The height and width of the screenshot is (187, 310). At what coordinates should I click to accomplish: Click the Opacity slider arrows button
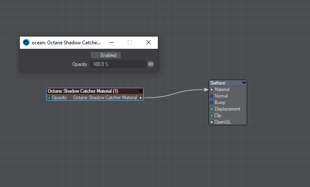tap(151, 64)
